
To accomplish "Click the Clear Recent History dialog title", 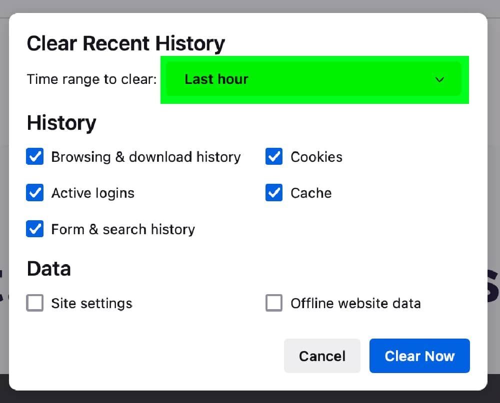I will pos(125,43).
